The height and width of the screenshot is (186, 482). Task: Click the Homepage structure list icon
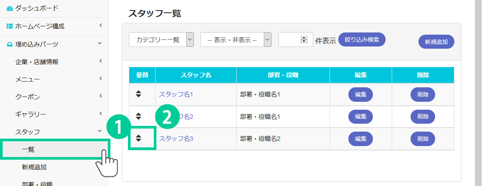(x=10, y=26)
